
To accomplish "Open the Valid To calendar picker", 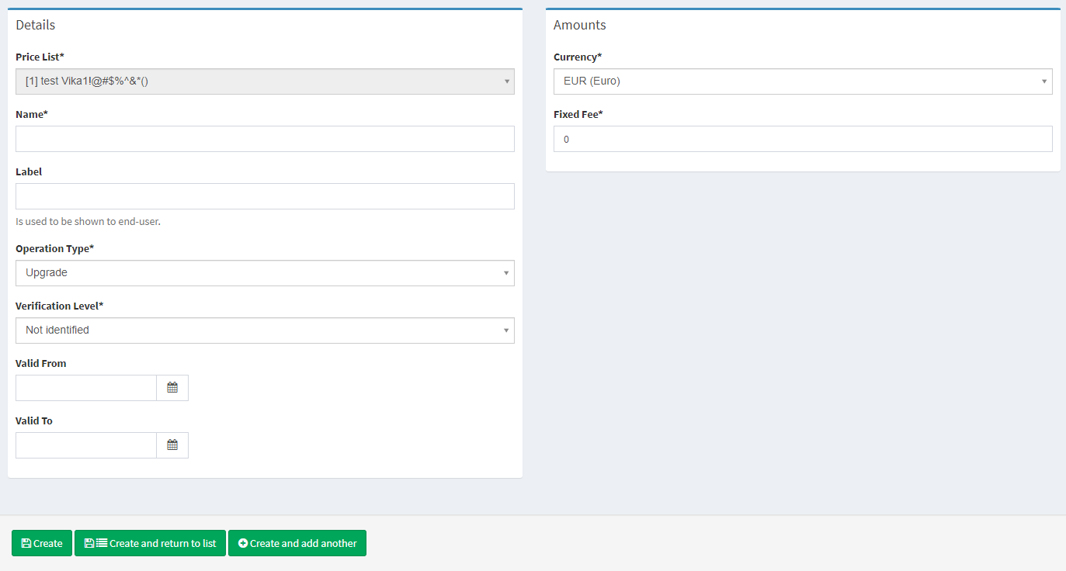I will 172,445.
